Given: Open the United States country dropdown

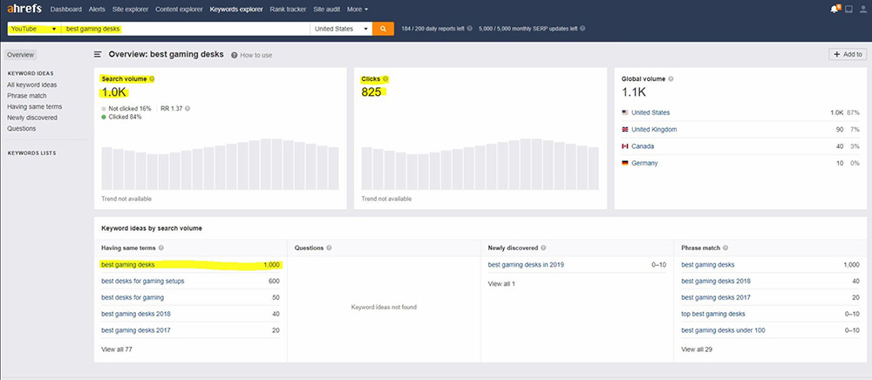Looking at the screenshot, I should coord(339,29).
